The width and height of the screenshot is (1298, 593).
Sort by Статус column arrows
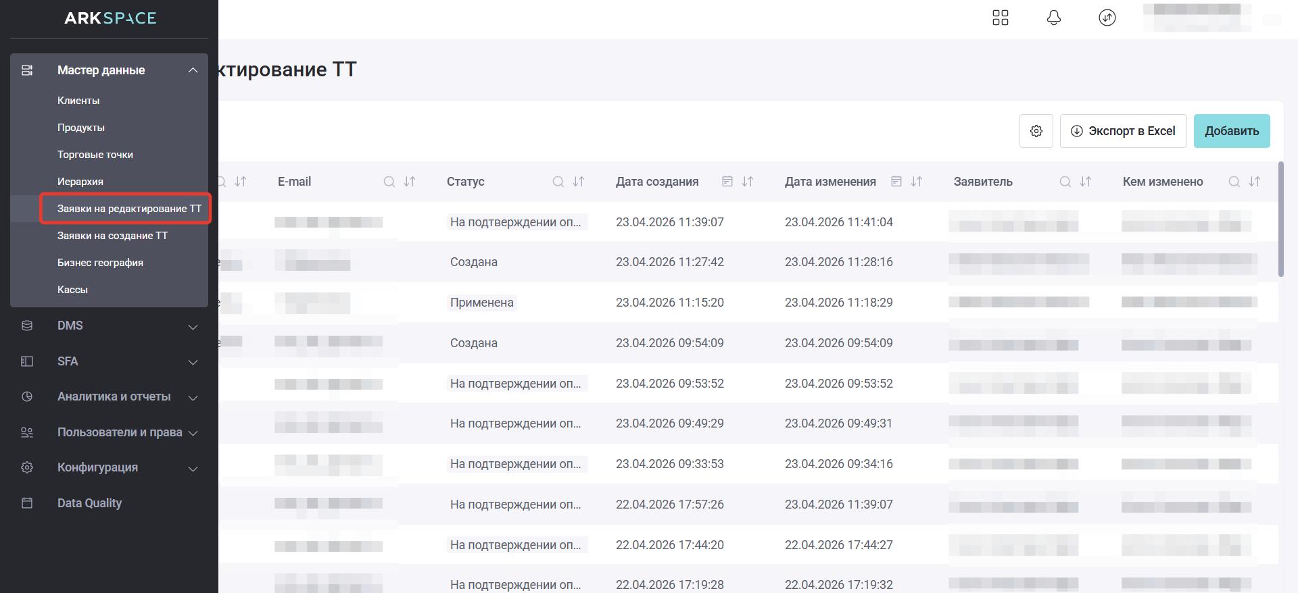(x=579, y=182)
